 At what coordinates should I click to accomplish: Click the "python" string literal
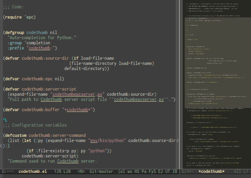point(97,151)
